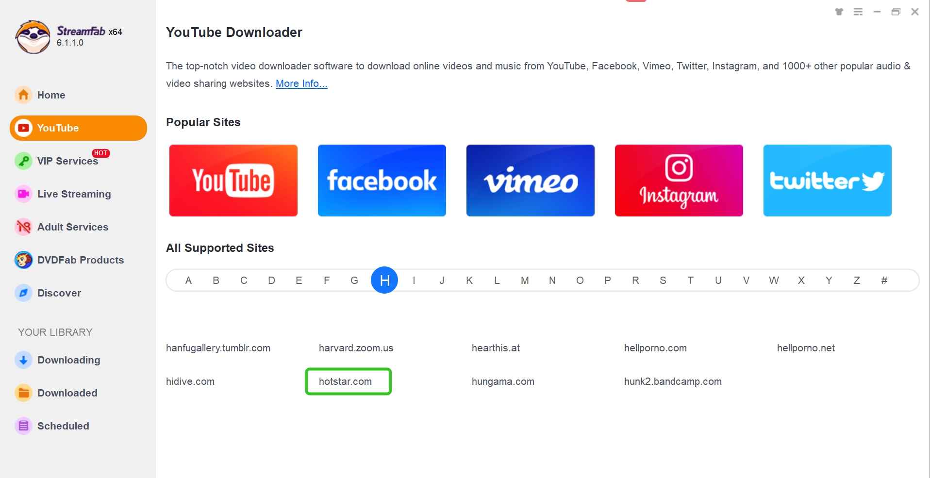Show sites starting with # symbol
Viewport: 930px width, 478px height.
coord(884,280)
